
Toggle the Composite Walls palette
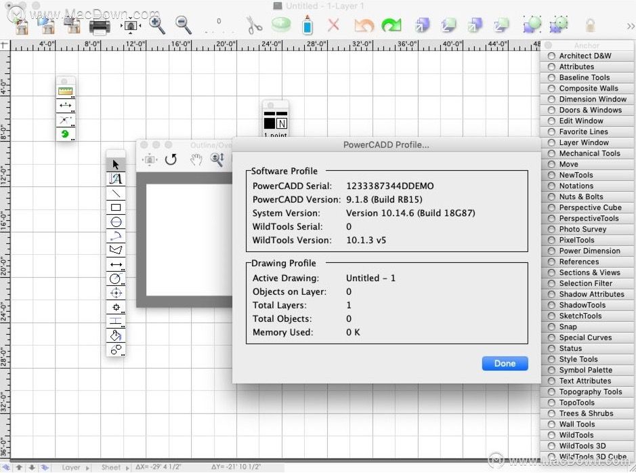pos(587,88)
